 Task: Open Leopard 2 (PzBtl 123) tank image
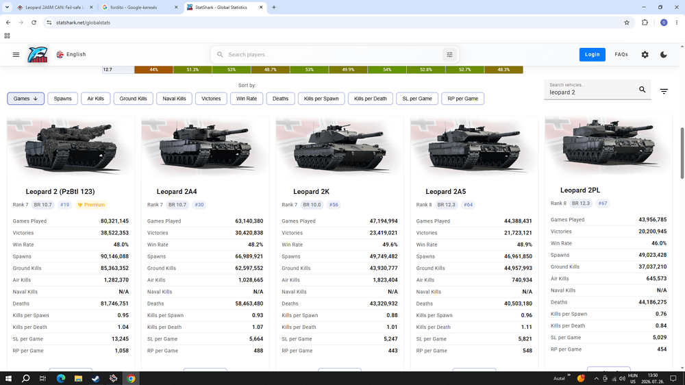click(71, 147)
